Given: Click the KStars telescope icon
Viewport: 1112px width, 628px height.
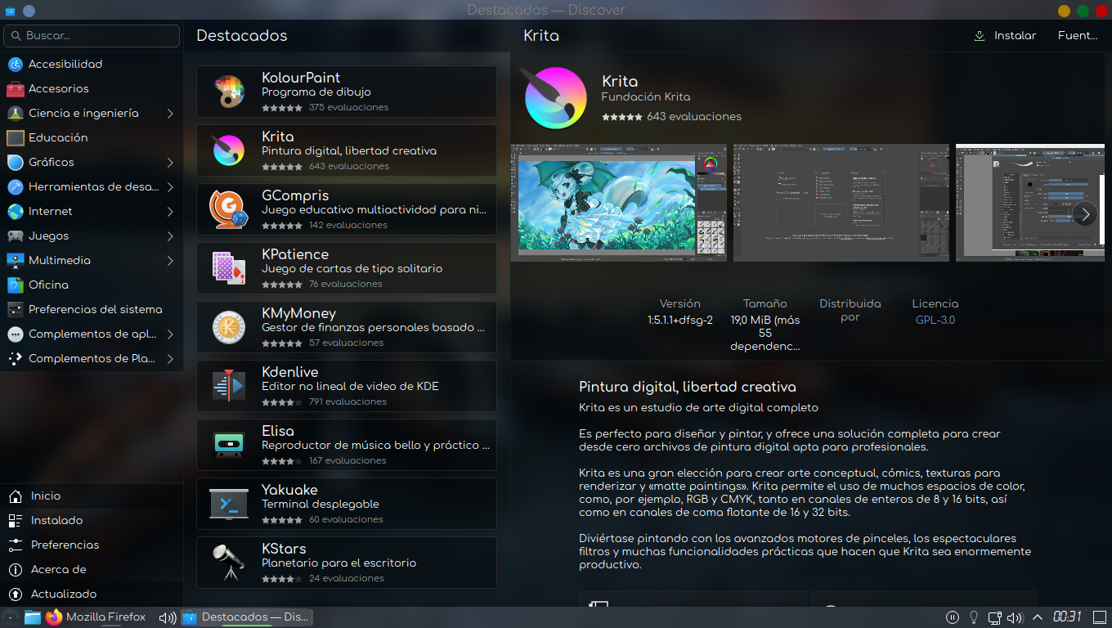Looking at the screenshot, I should (x=228, y=563).
